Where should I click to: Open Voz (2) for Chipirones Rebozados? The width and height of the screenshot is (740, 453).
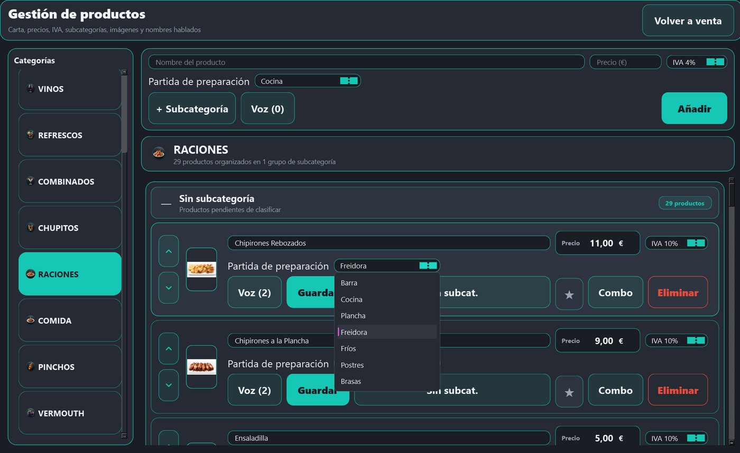pos(255,292)
